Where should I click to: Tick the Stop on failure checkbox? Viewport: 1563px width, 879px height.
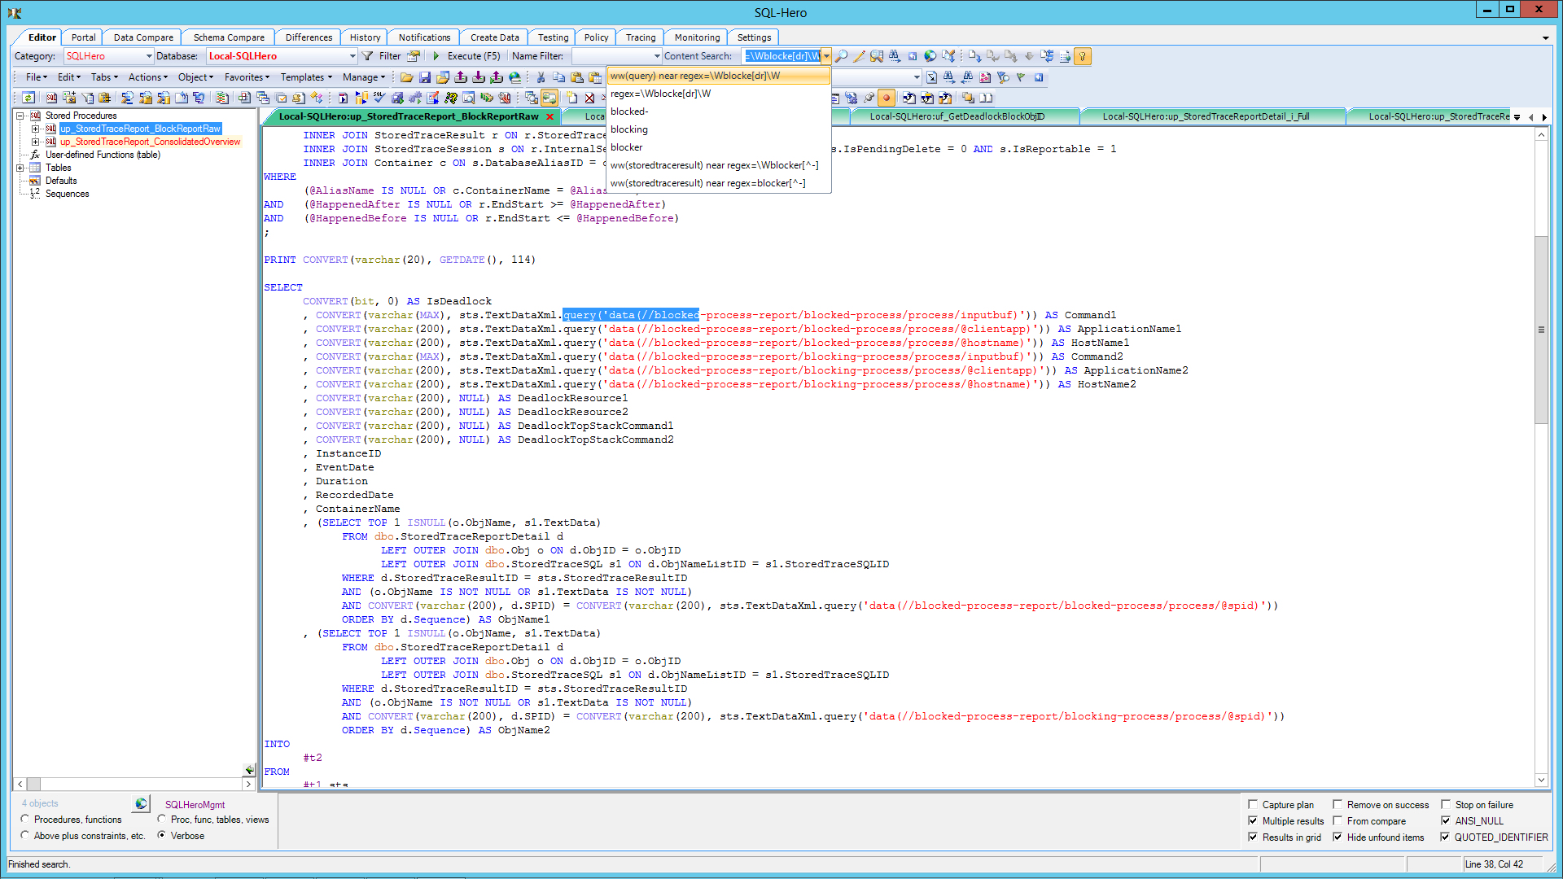pyautogui.click(x=1446, y=804)
